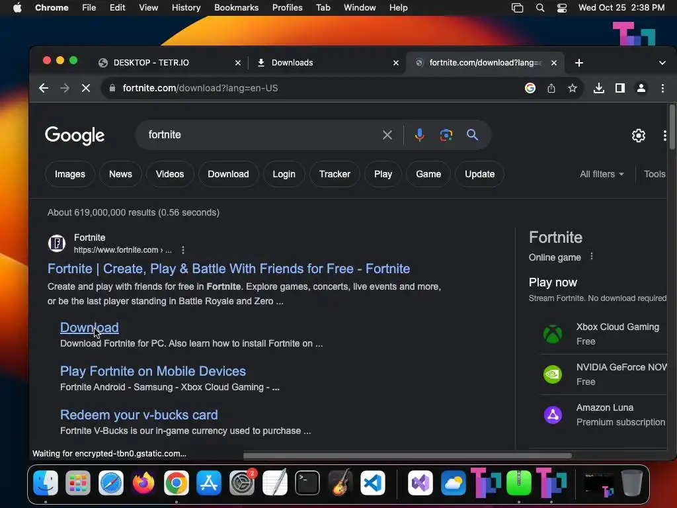Open the History menu
This screenshot has height=508, width=677.
(186, 8)
